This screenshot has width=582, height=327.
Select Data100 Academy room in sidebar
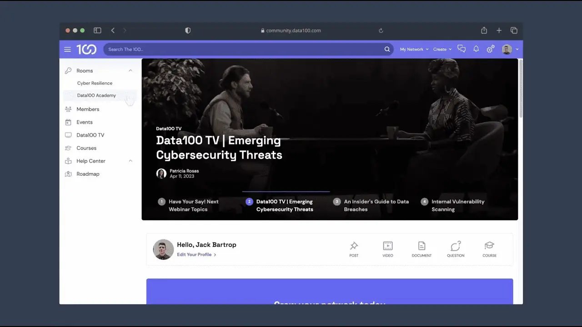point(96,95)
